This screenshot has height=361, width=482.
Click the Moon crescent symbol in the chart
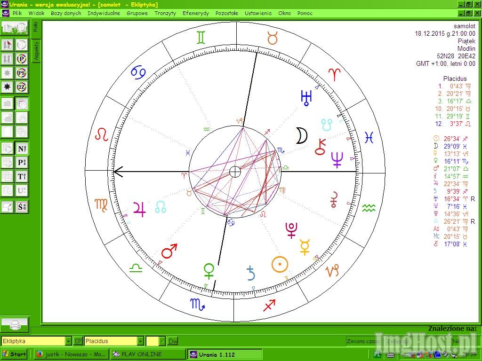(x=301, y=136)
